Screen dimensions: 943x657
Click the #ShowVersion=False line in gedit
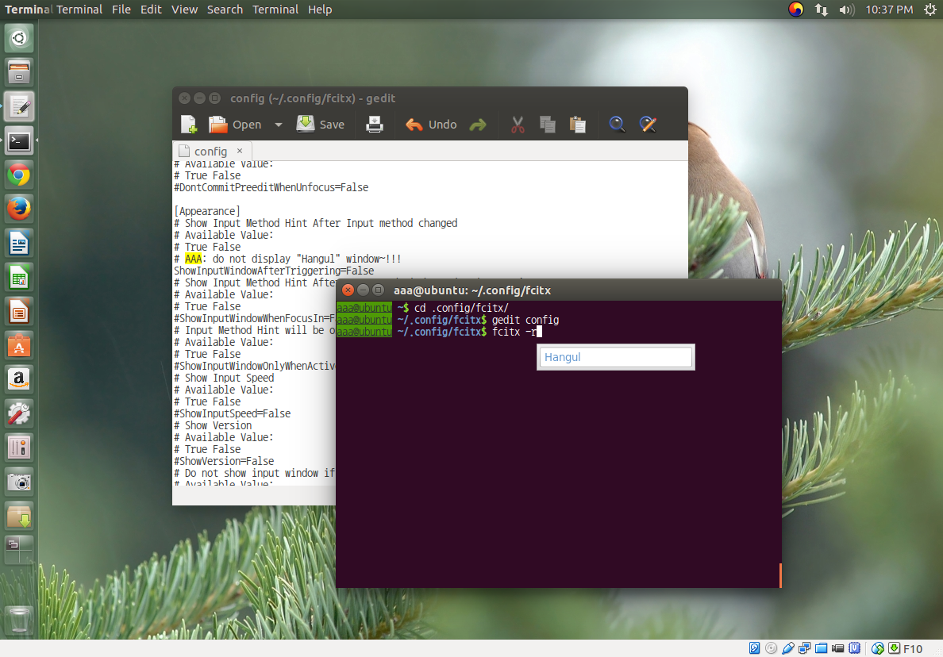(x=224, y=461)
